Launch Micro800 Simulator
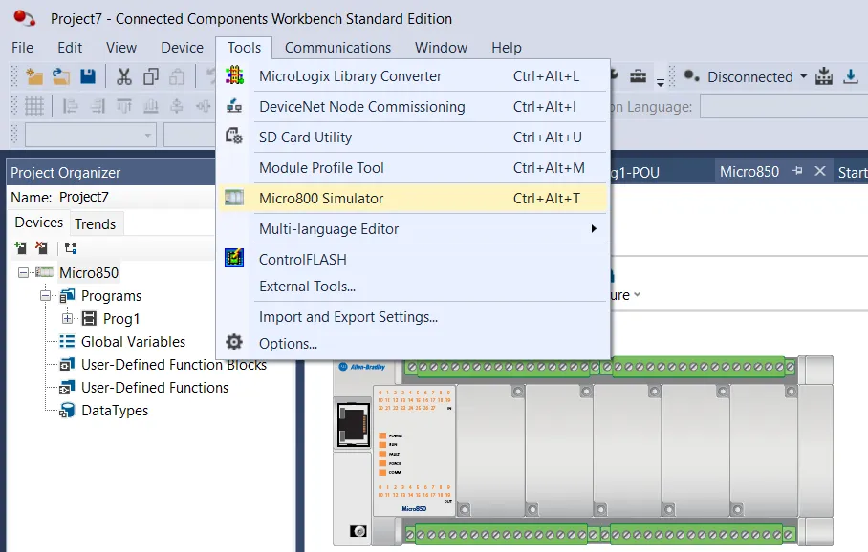Screen dimensions: 868x552 click(x=414, y=198)
